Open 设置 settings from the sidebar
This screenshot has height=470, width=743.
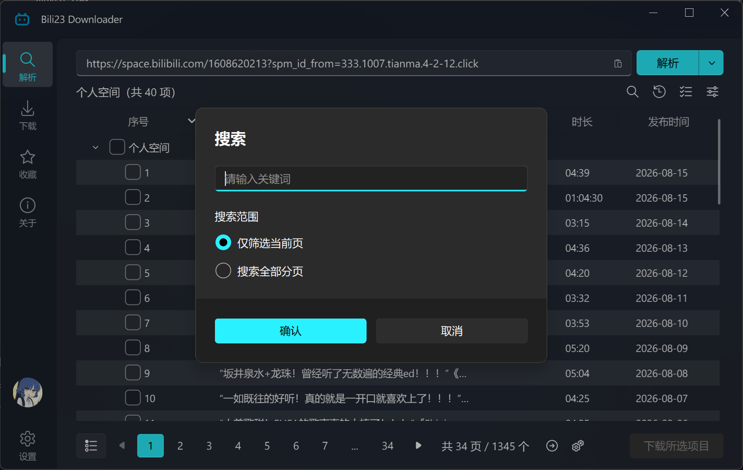click(x=28, y=445)
